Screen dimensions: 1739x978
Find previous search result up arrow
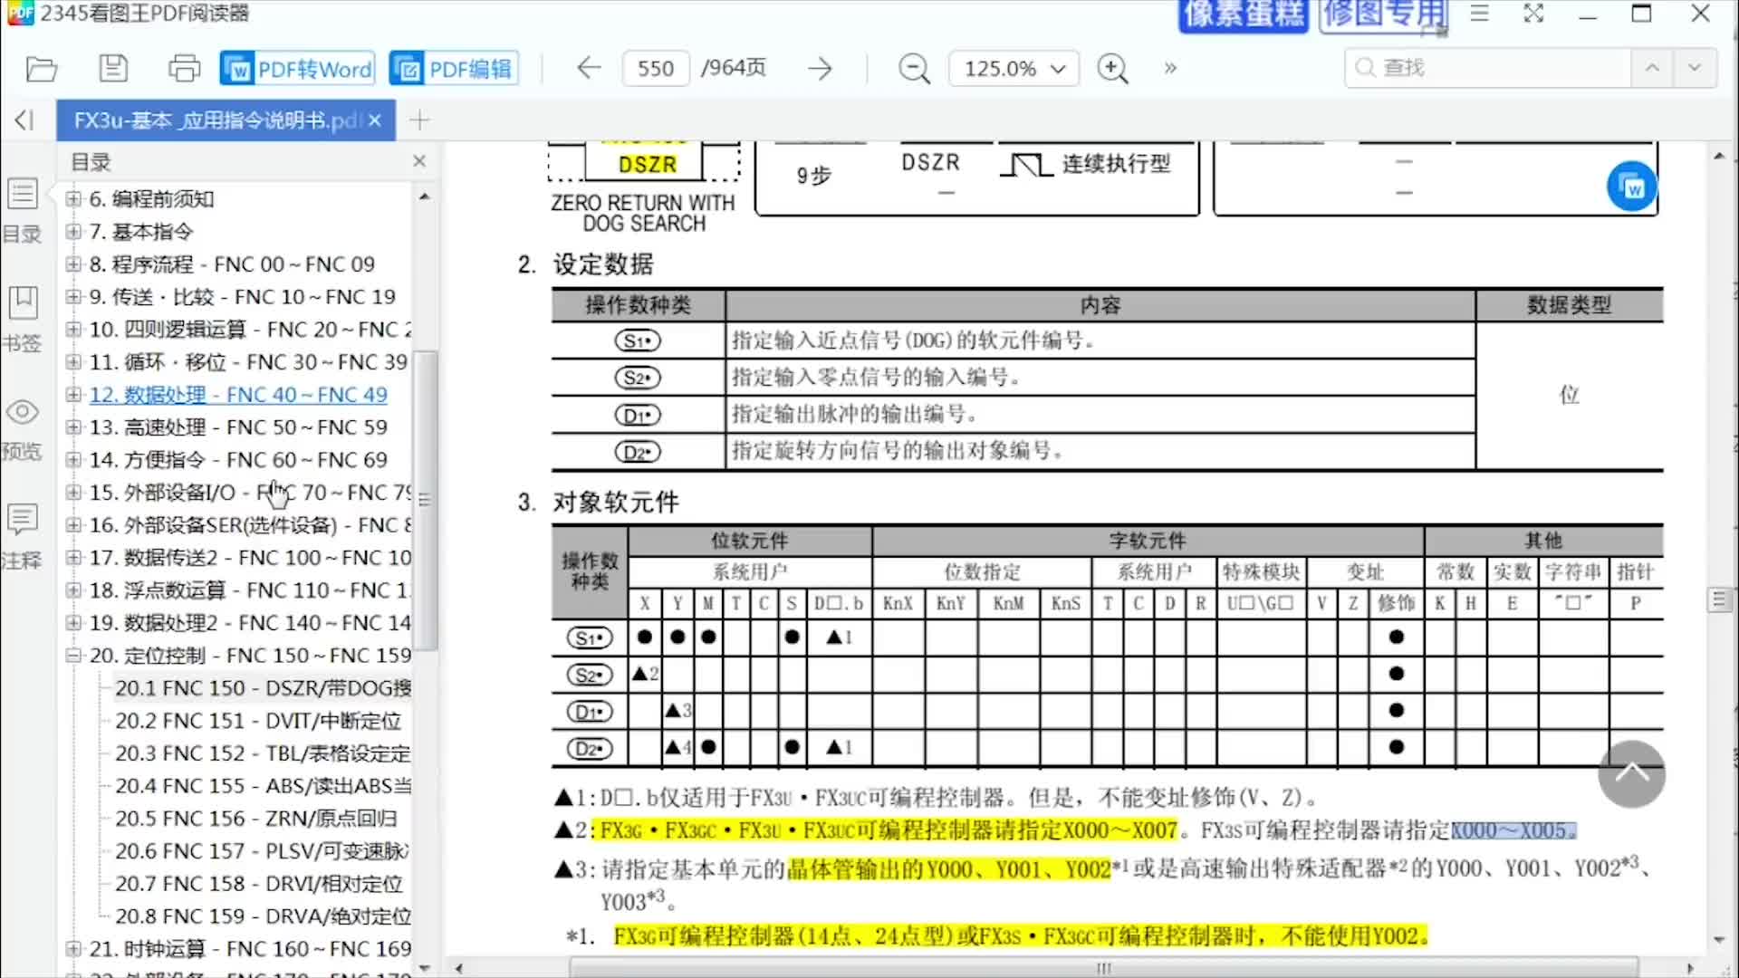point(1652,69)
